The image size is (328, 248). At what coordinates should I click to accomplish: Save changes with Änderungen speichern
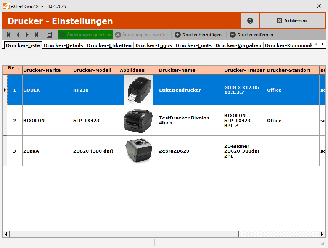pyautogui.click(x=85, y=34)
